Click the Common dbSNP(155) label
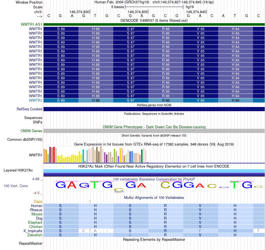Viewport: 265px width, 250px height. pos(25,139)
